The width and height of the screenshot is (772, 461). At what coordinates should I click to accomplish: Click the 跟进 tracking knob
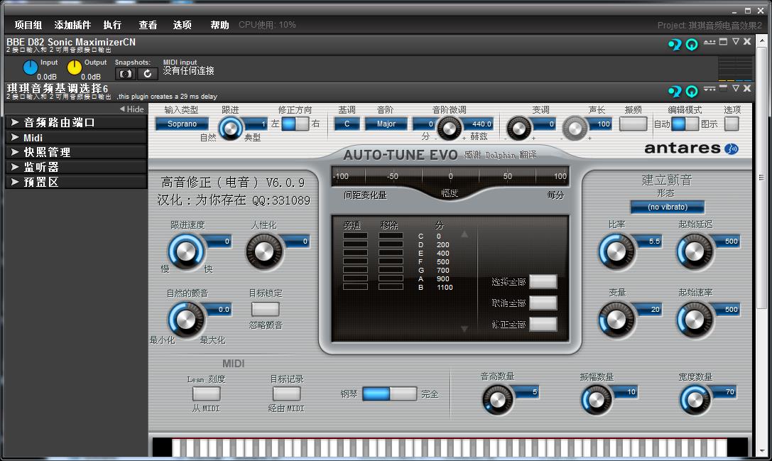[x=230, y=129]
